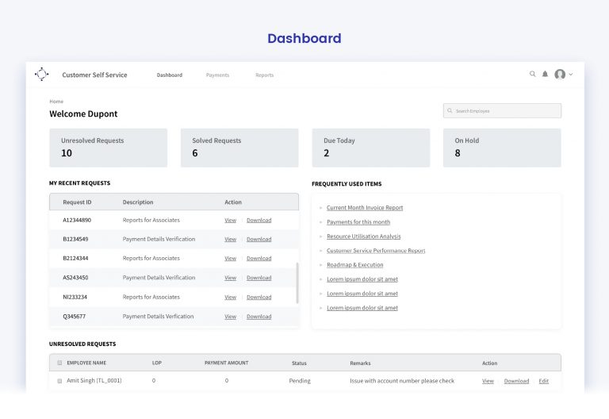Viewport: 609px width, 419px height.
Task: Click the Request ID column header
Action: click(77, 202)
